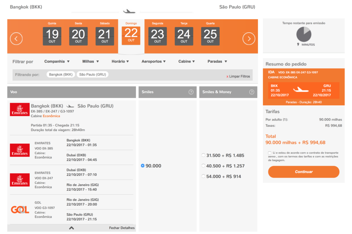
Task: Click Limpar Filtros link
Action: (x=240, y=76)
